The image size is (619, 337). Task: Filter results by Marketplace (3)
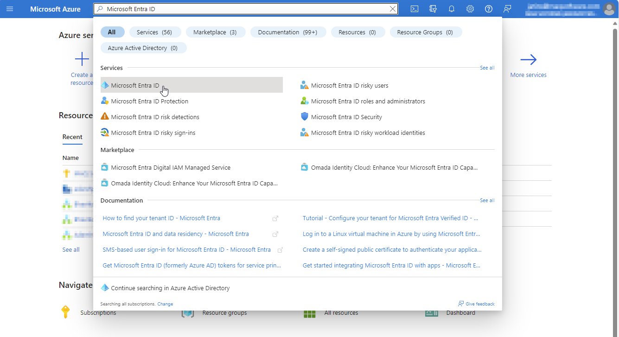pyautogui.click(x=215, y=32)
